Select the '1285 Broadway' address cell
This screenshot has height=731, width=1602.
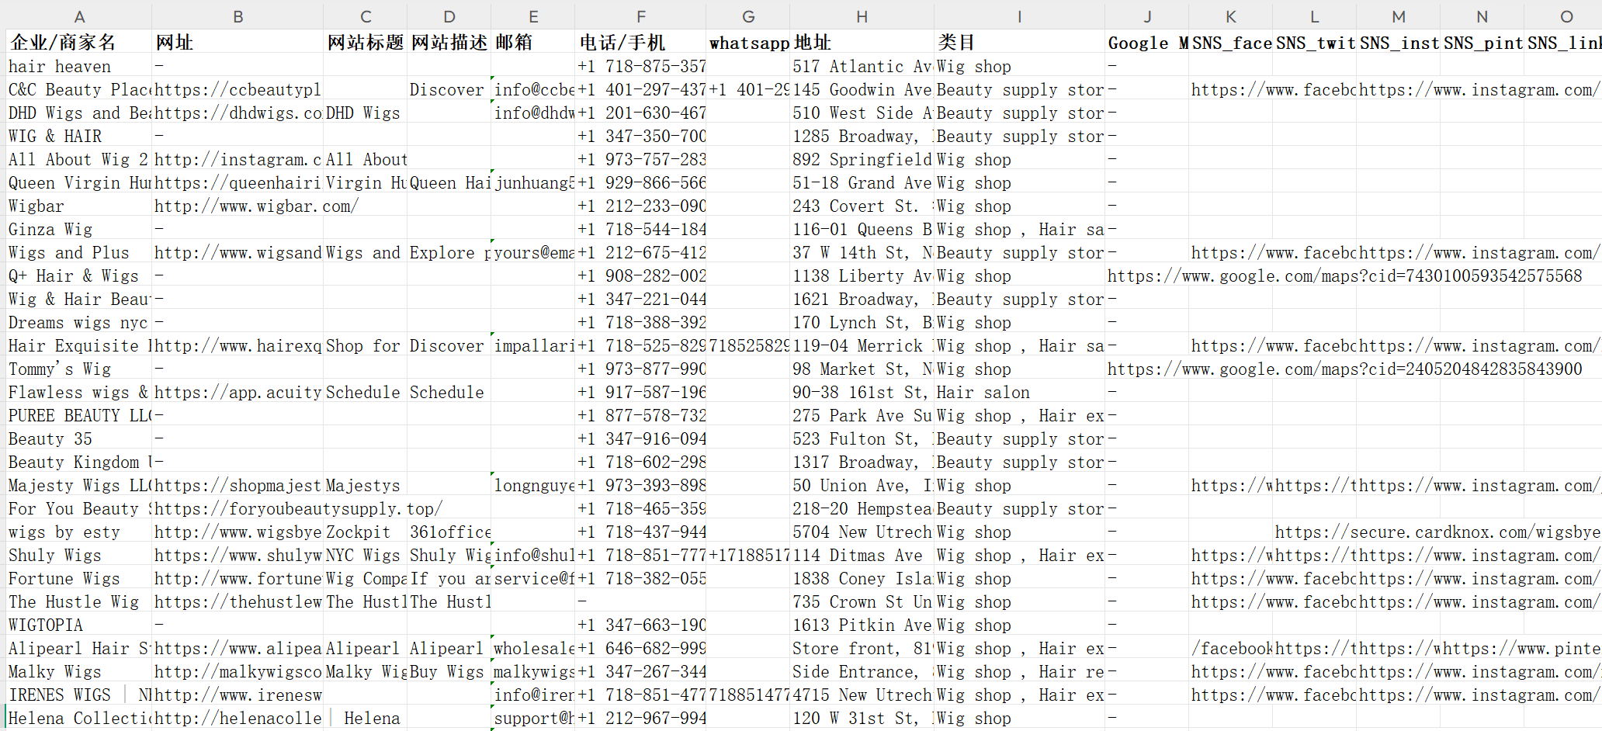coord(862,136)
